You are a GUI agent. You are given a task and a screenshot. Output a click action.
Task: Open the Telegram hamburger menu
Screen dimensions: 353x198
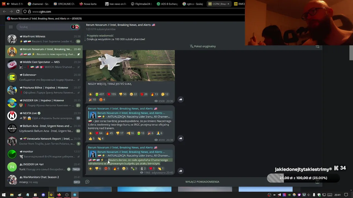11,27
